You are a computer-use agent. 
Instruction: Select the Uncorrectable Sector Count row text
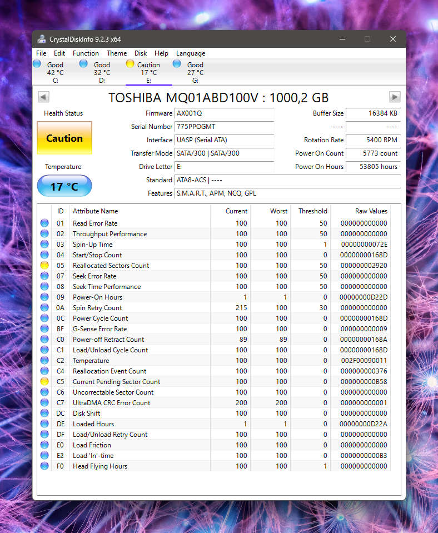113,392
